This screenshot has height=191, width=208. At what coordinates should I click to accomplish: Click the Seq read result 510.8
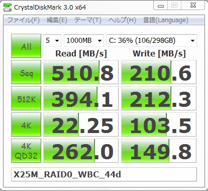(81, 72)
